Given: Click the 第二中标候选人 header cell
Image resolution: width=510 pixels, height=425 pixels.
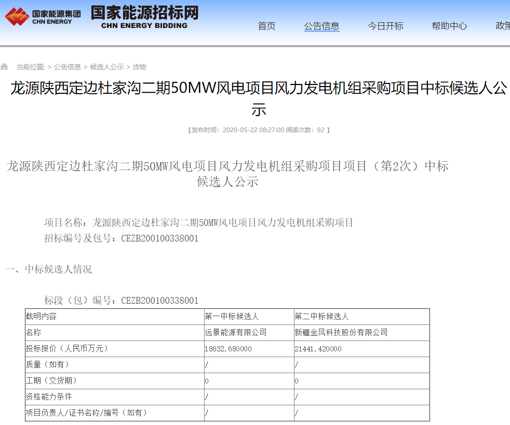Looking at the screenshot, I should tap(361, 317).
